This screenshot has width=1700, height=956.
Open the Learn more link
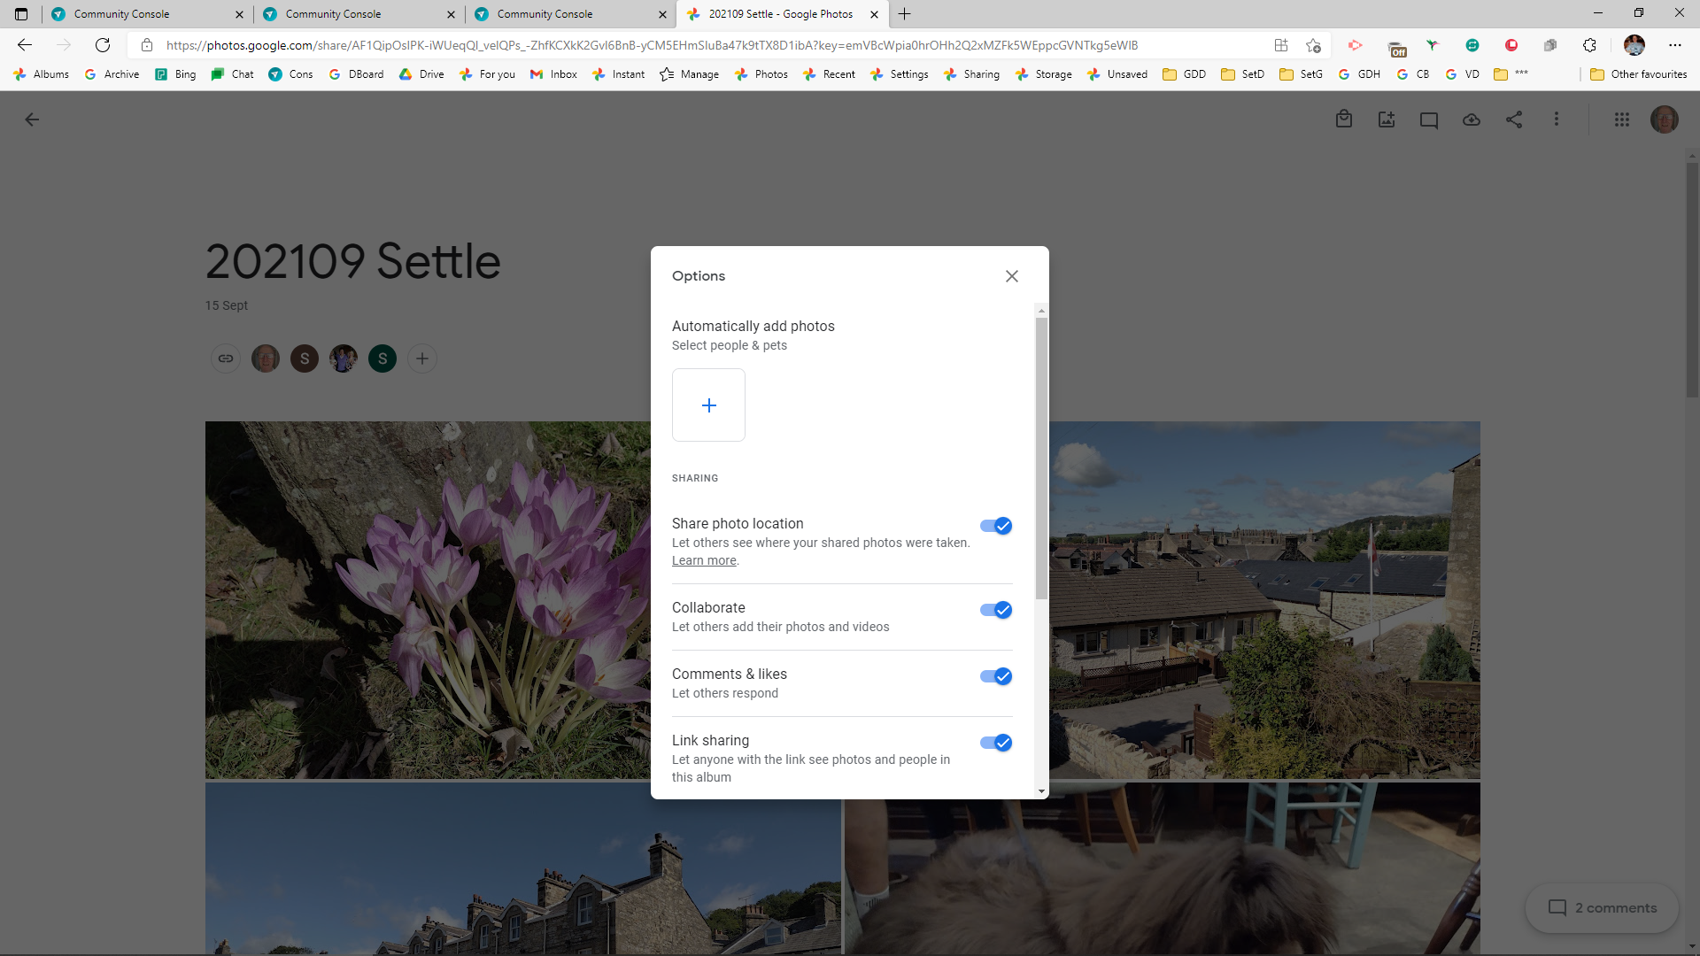(704, 560)
